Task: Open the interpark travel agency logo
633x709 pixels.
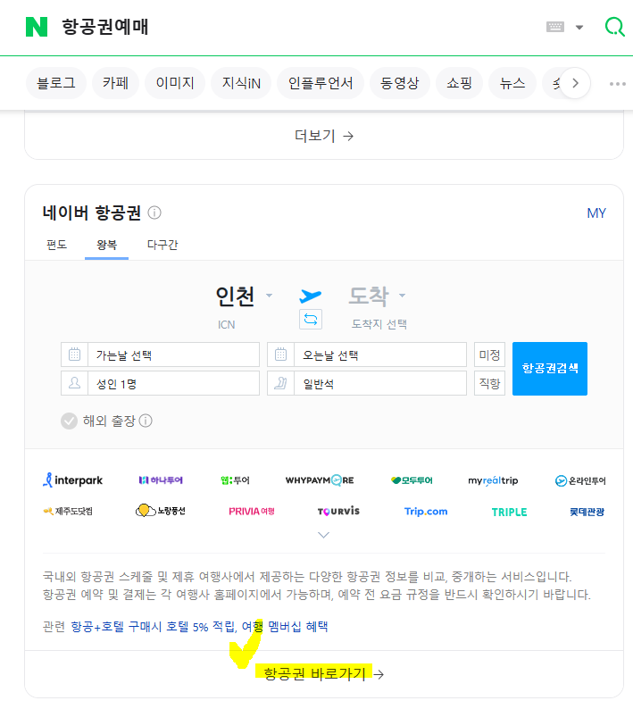Action: point(73,480)
